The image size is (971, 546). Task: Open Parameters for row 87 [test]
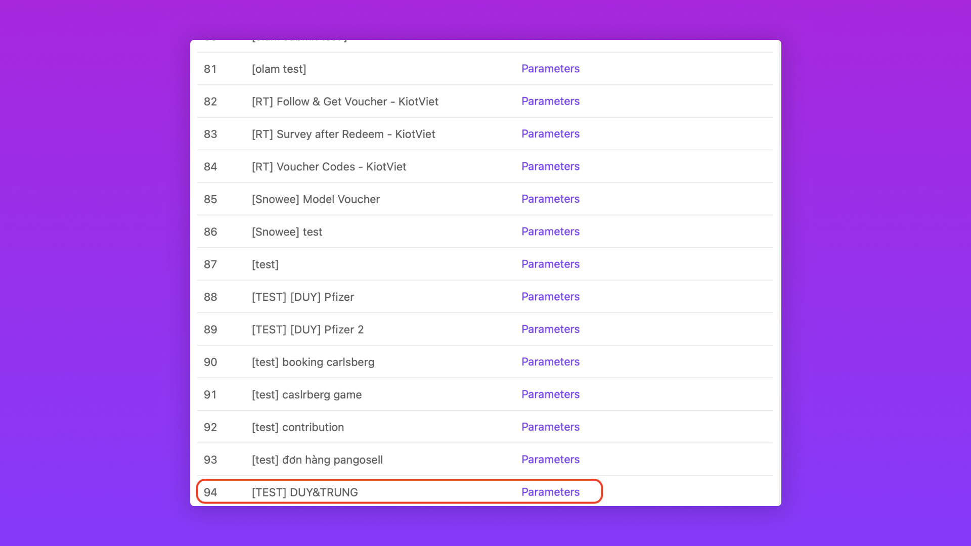[550, 264]
